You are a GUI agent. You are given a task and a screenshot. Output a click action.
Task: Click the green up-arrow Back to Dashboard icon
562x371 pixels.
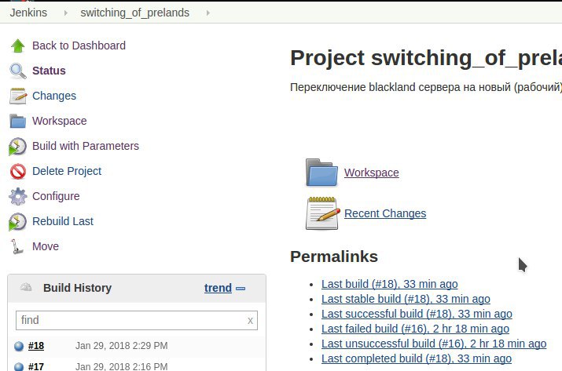[x=17, y=45]
